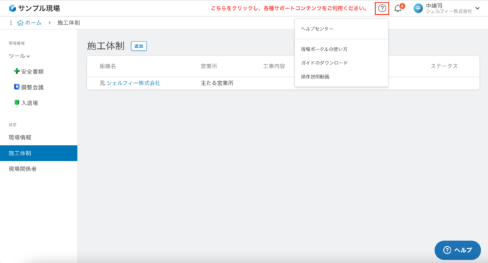Select 施工体制 sidebar item
488x263 pixels.
tap(39, 153)
